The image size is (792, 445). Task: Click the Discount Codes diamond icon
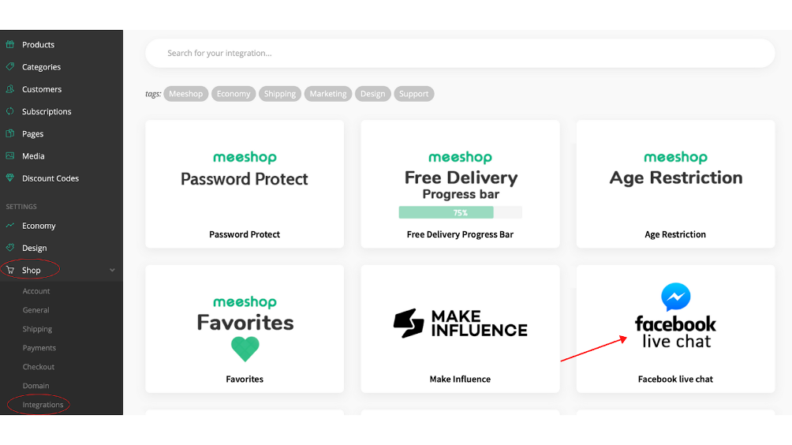pyautogui.click(x=10, y=178)
